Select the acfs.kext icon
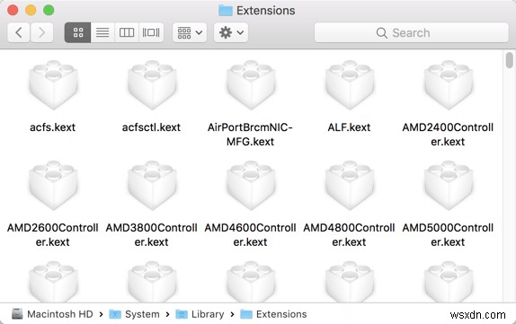 pos(53,84)
